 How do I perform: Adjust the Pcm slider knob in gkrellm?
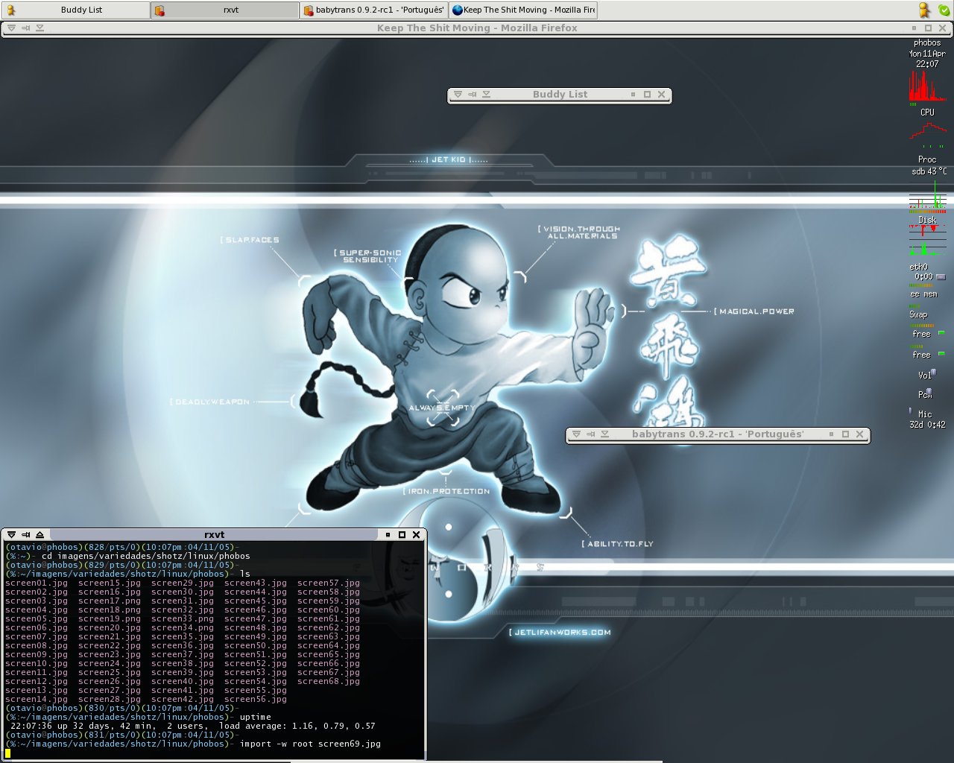(x=929, y=391)
